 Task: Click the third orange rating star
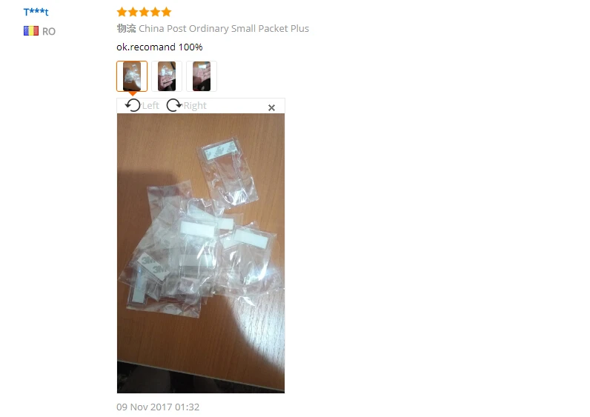click(x=144, y=12)
